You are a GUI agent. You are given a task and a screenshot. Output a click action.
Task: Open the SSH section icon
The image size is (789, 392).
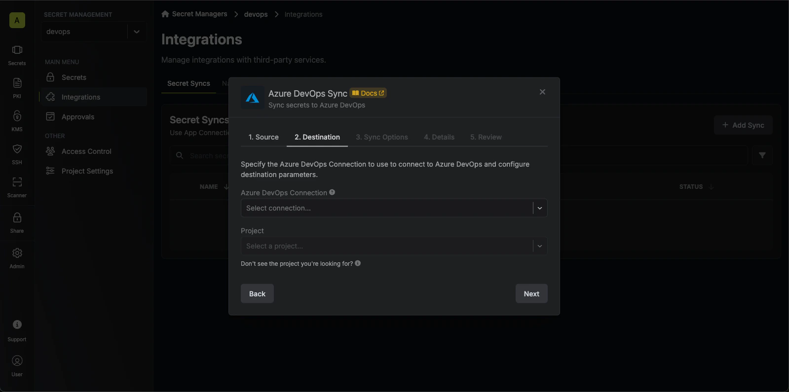coord(17,154)
